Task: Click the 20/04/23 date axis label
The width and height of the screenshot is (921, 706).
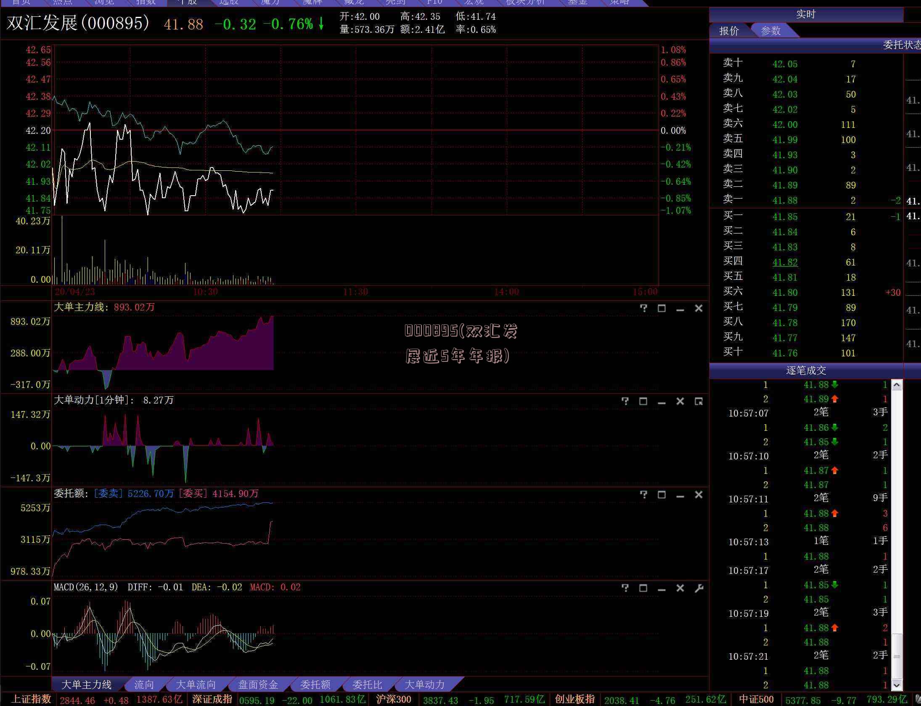Action: pyautogui.click(x=75, y=292)
